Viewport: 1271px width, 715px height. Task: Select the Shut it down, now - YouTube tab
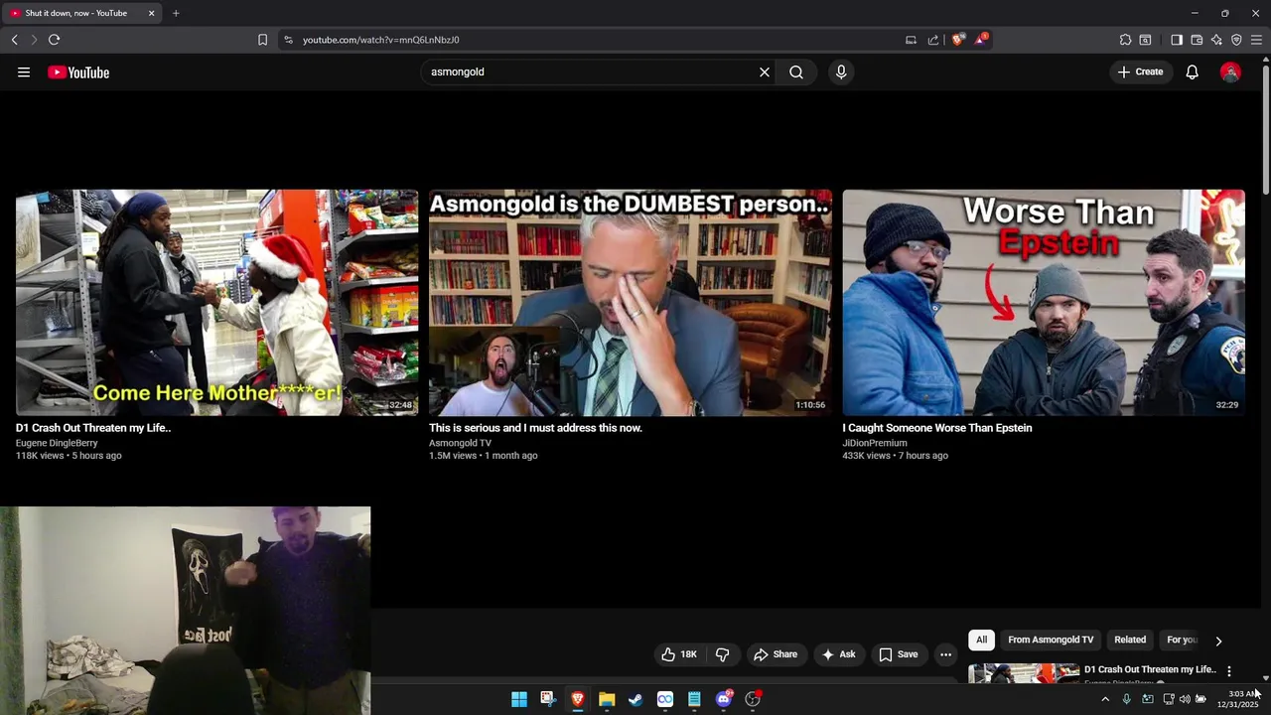pyautogui.click(x=82, y=14)
